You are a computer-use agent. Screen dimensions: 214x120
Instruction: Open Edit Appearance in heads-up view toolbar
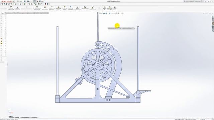116,13
